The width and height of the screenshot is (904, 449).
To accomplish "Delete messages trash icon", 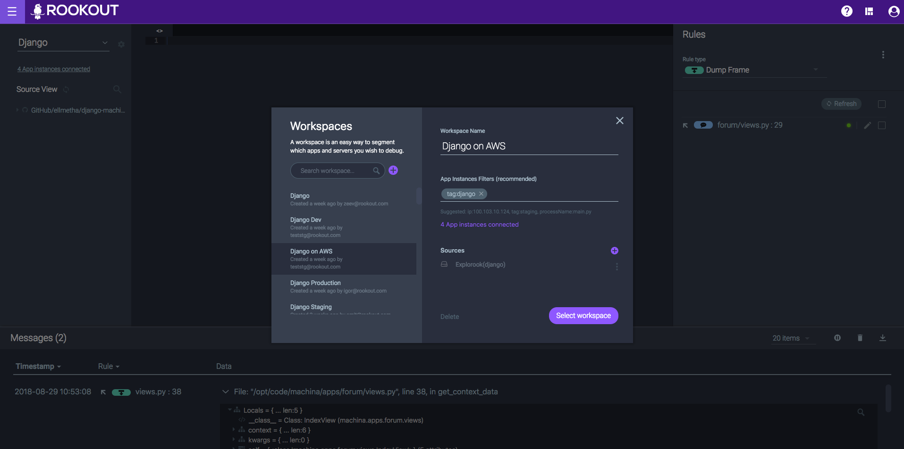I will point(860,338).
